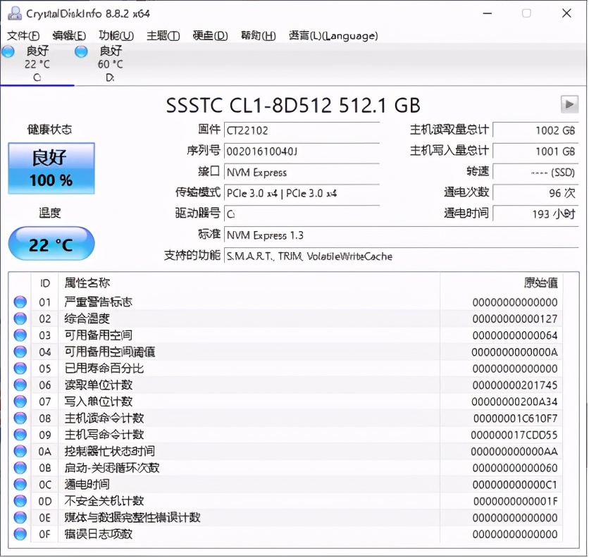Click raw value 000000017CDD55
Image resolution: width=589 pixels, height=558 pixels.
click(x=514, y=435)
